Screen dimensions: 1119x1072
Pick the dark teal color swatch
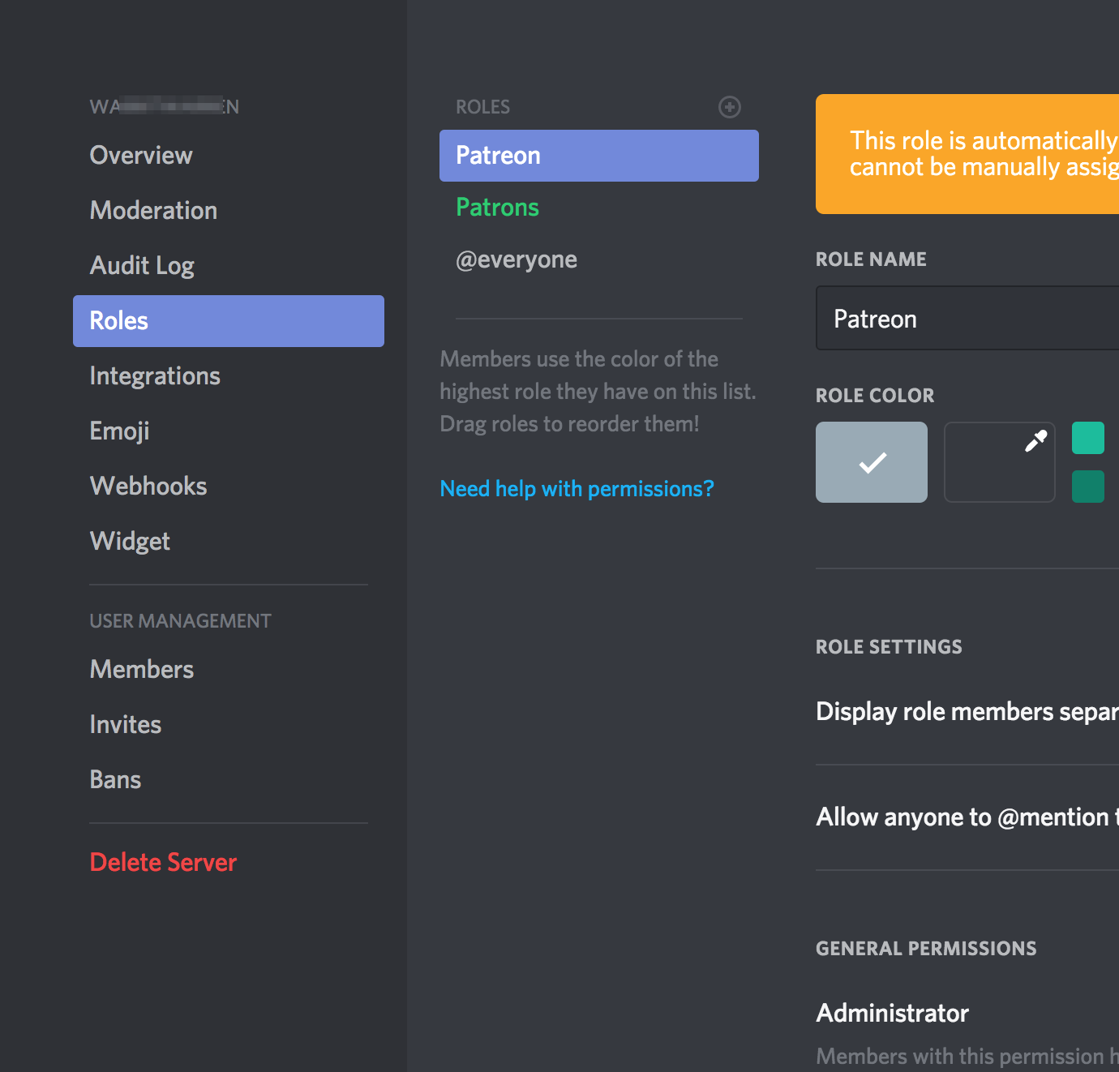coord(1087,487)
